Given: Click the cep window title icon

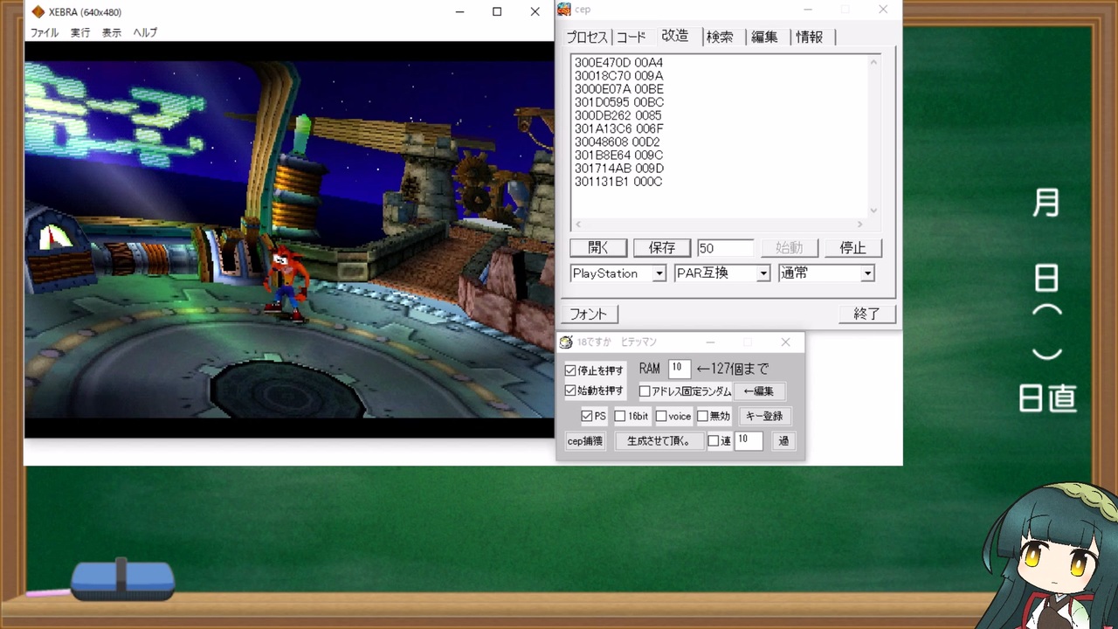Looking at the screenshot, I should [x=564, y=10].
